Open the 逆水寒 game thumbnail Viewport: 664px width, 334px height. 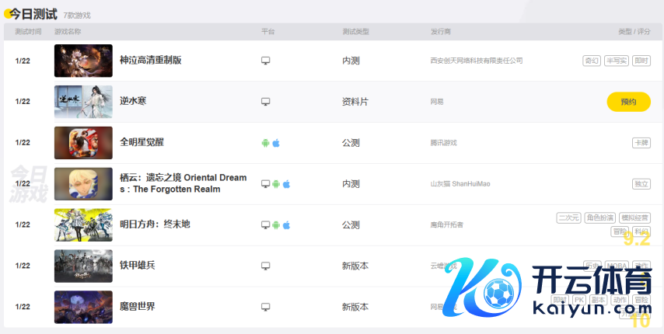83,102
